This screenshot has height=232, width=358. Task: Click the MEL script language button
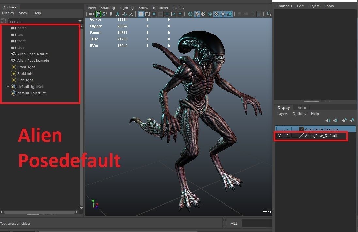coord(234,223)
